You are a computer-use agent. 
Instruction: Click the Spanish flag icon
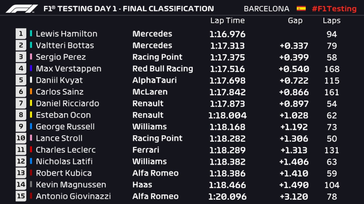[x=301, y=9]
